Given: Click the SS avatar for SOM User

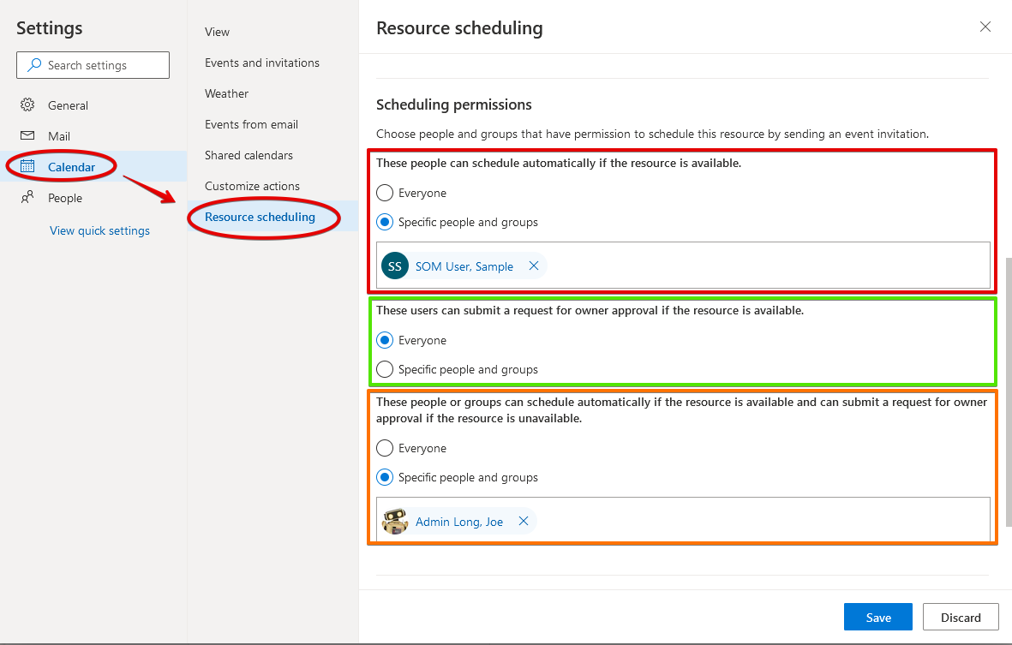Looking at the screenshot, I should tap(394, 266).
